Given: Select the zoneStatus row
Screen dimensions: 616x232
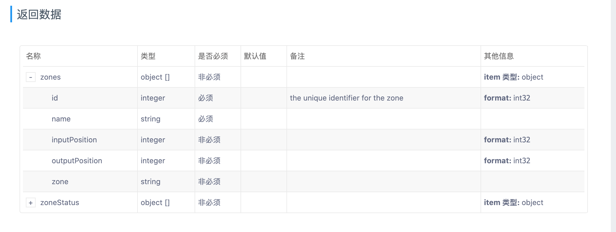Looking at the screenshot, I should coord(59,202).
